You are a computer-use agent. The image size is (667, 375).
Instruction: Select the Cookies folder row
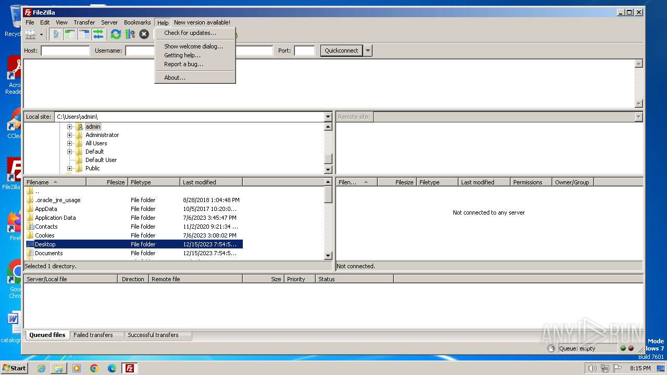[x=134, y=235]
